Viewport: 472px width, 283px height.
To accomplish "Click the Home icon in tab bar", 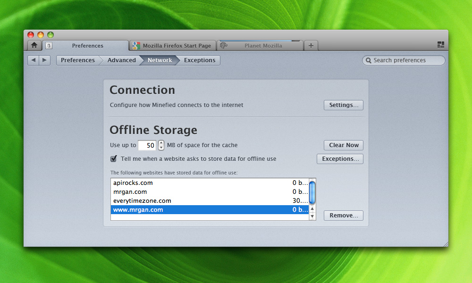I will (x=34, y=45).
